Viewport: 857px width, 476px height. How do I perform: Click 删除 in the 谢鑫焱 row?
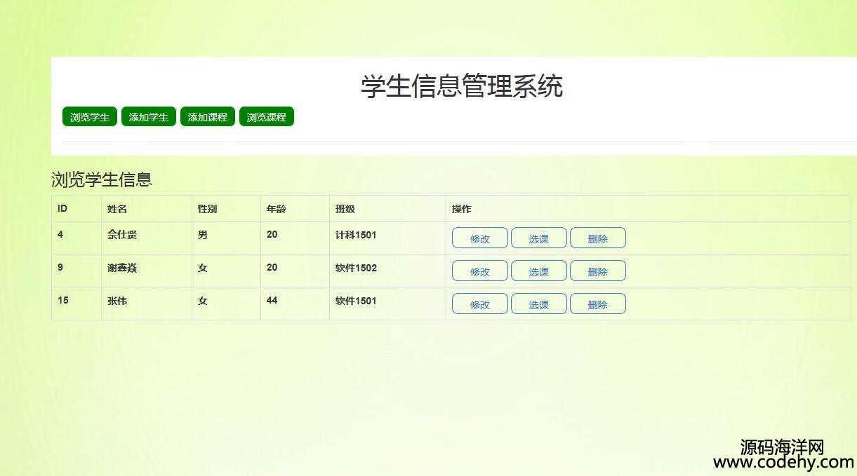tap(598, 271)
